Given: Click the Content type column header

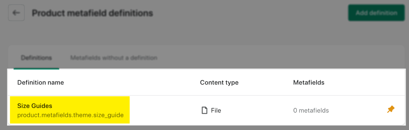Looking at the screenshot, I should (219, 83).
